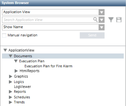126x106 pixels.
Task: Select the LogViewer tree item
Action: (22, 87)
